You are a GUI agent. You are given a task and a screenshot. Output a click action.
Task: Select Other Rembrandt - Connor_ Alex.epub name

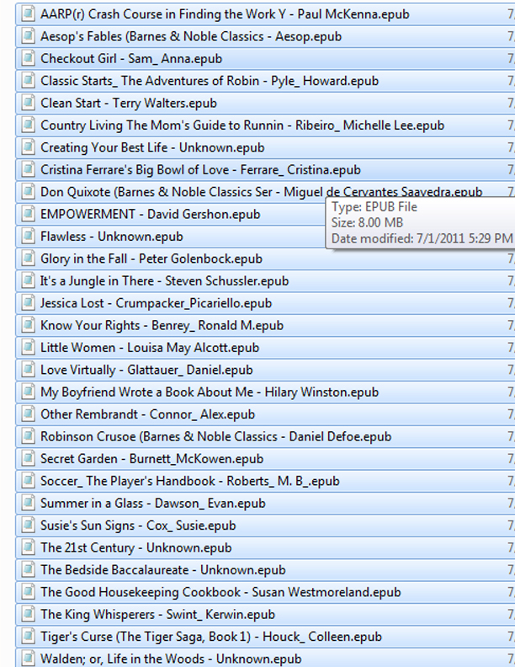(x=147, y=414)
